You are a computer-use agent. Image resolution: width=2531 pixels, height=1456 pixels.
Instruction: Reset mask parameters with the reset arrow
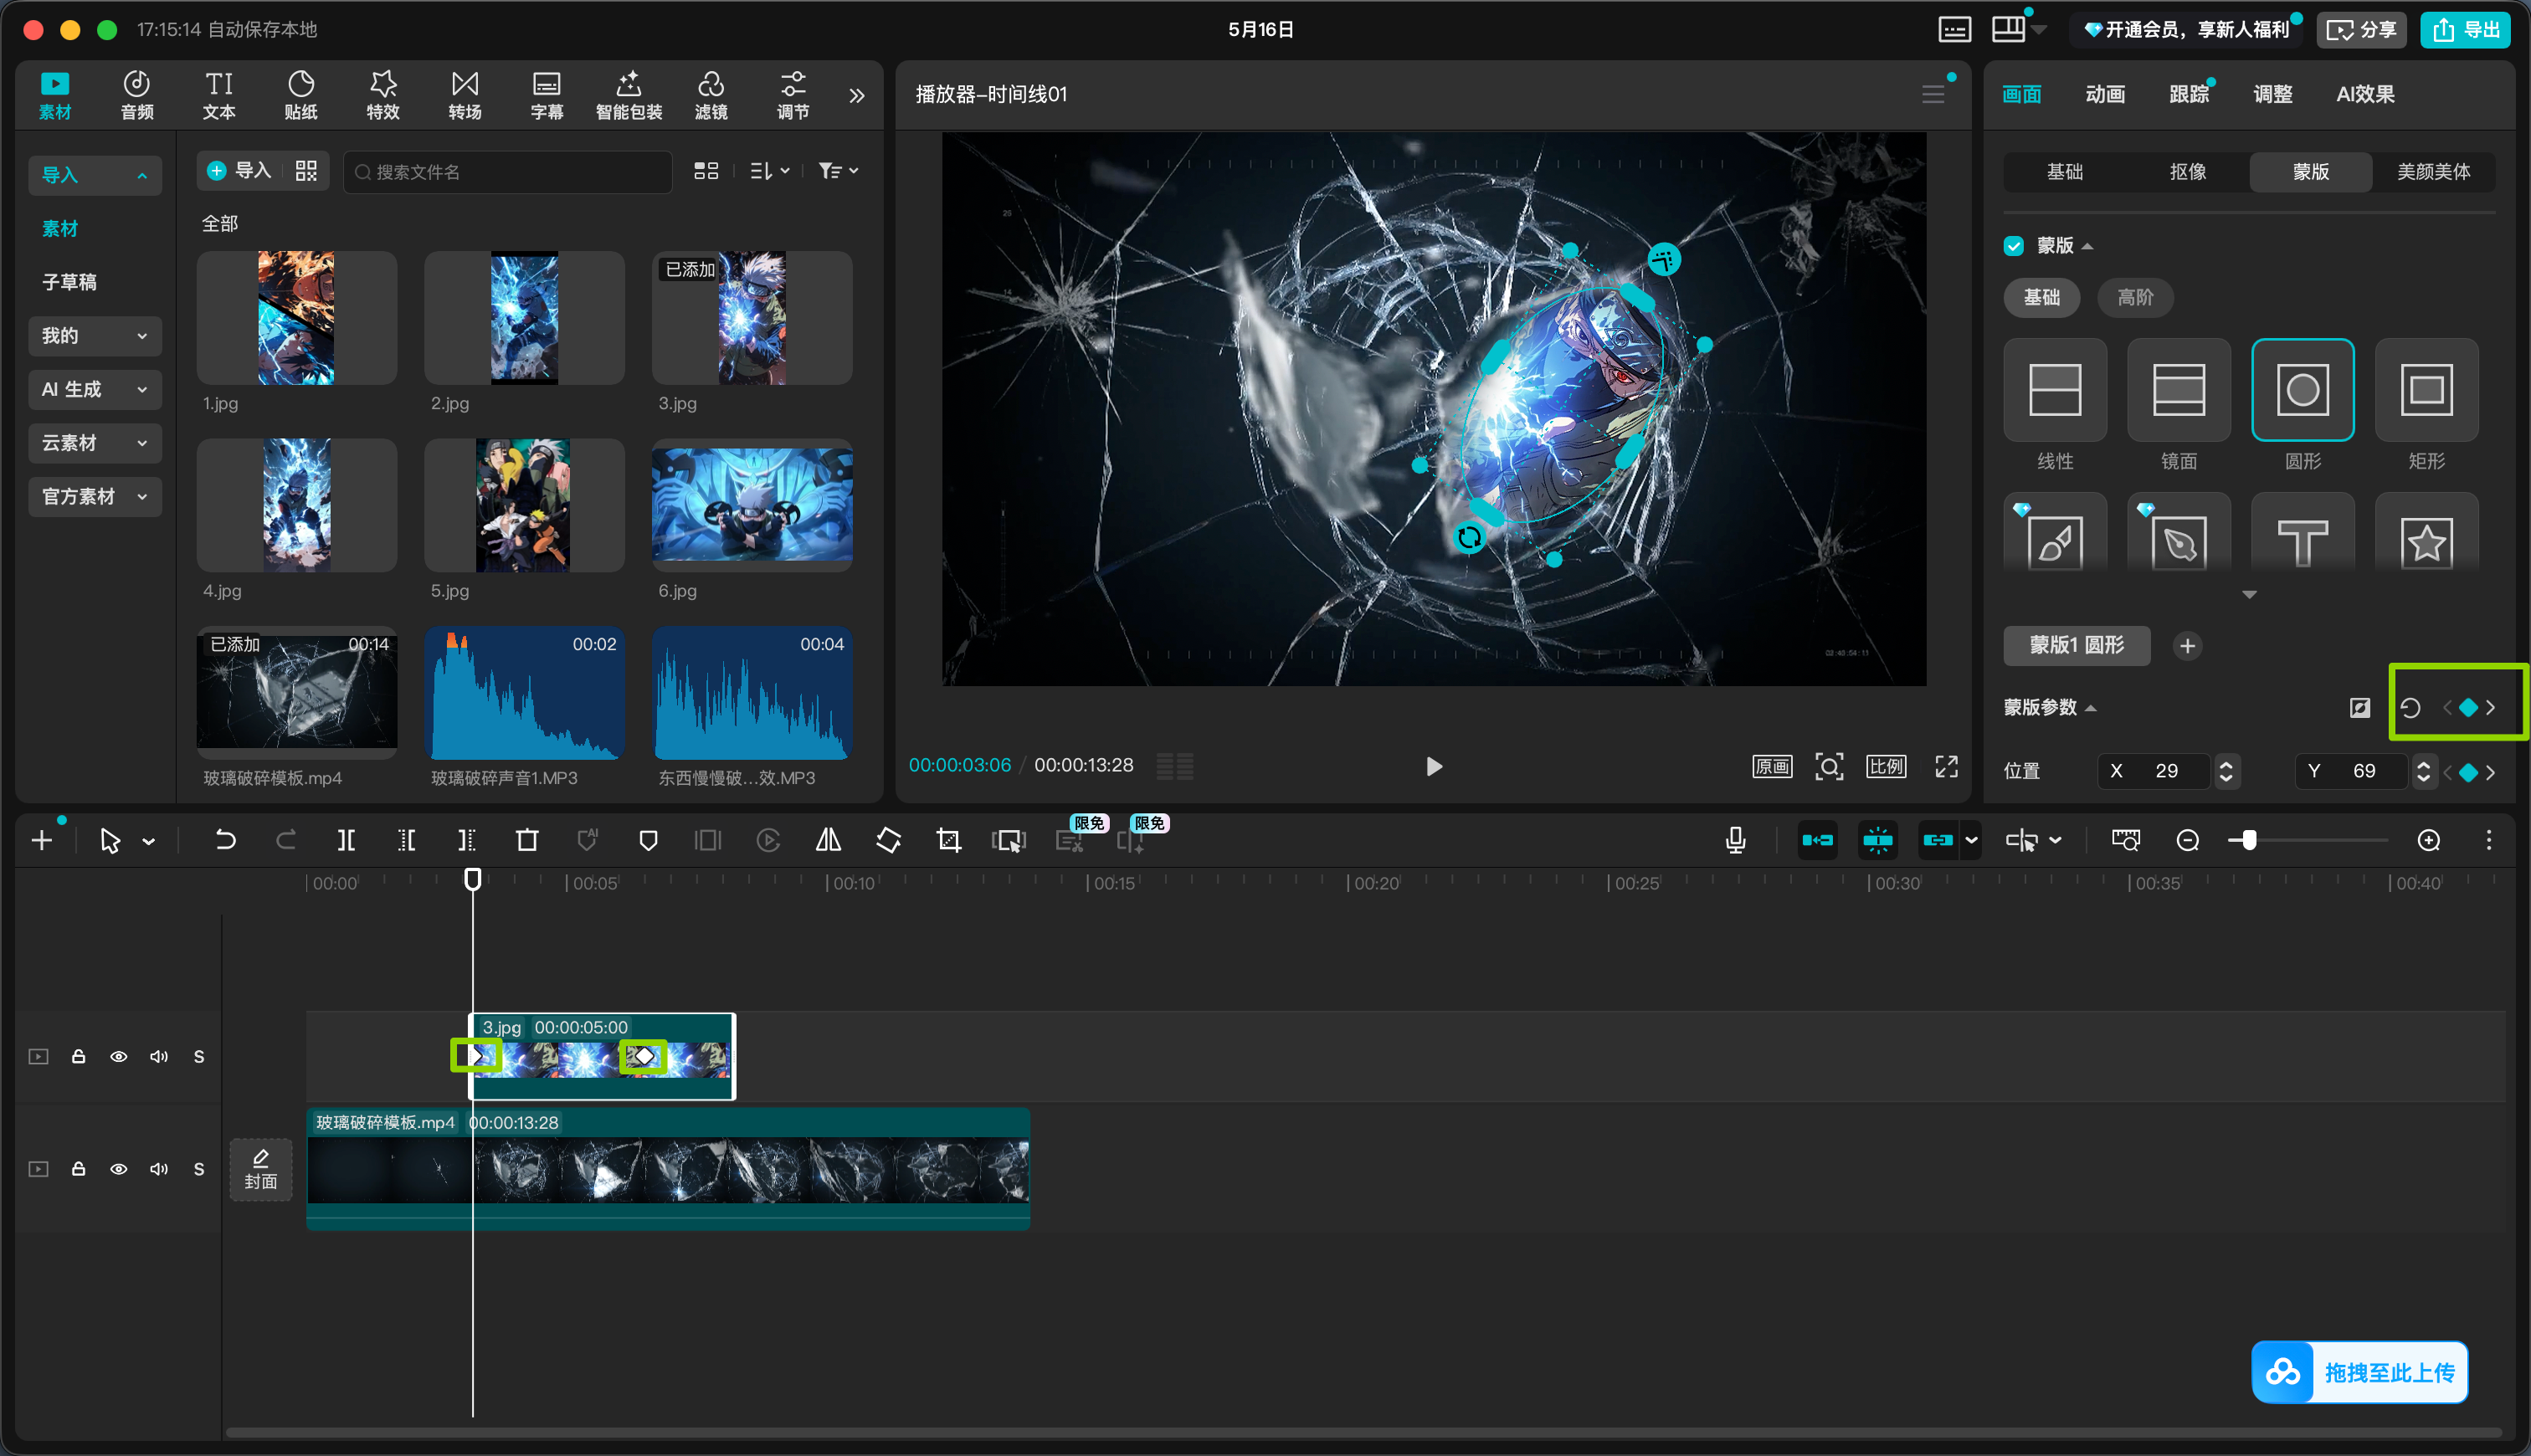tap(2410, 708)
